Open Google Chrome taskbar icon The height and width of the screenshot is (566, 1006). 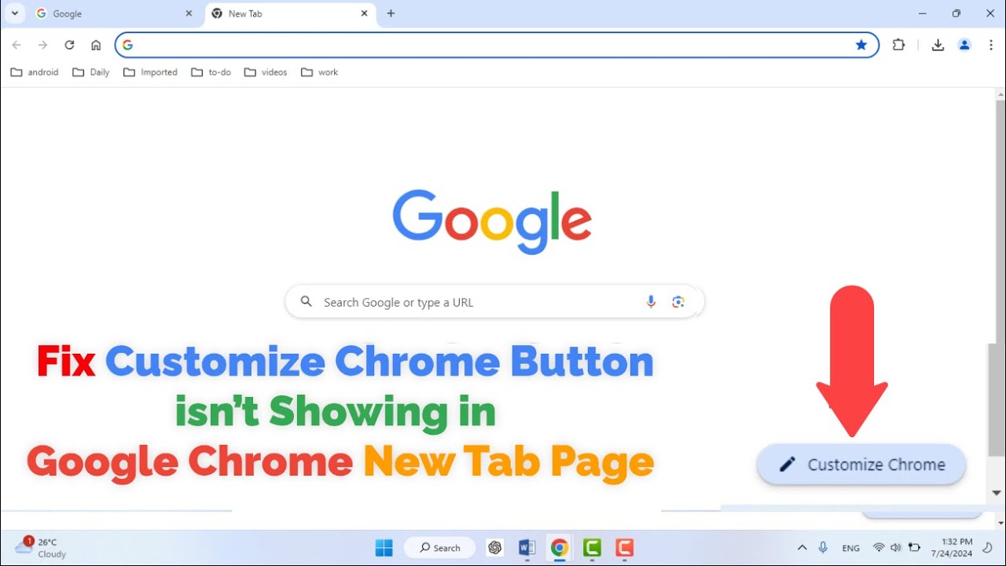(560, 548)
